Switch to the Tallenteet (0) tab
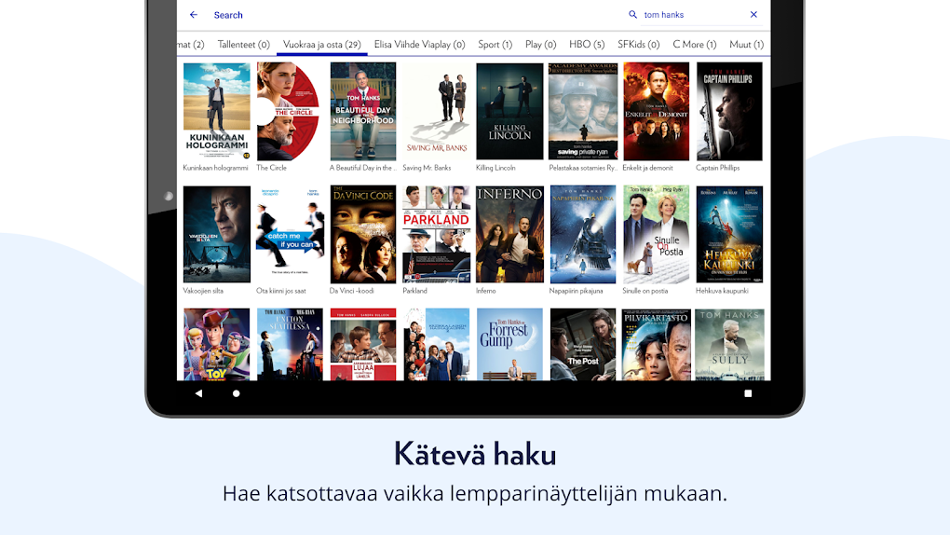Screen dimensions: 950x535 [244, 45]
